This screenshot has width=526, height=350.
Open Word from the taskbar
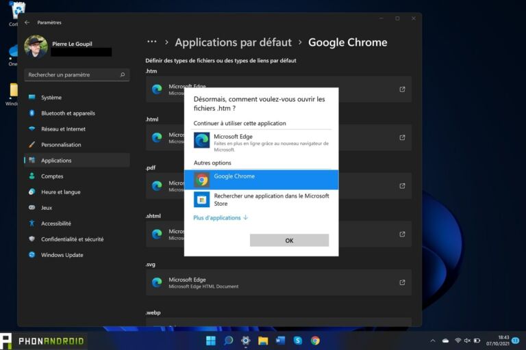[280, 340]
